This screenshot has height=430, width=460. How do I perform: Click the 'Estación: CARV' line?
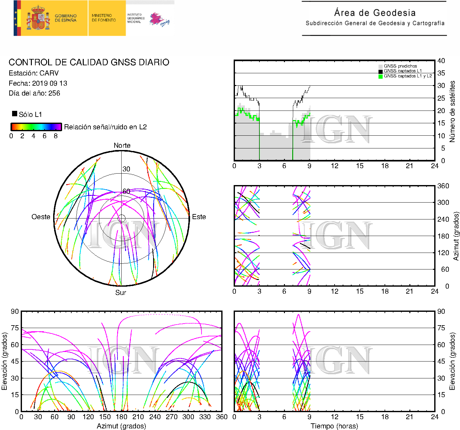34,73
